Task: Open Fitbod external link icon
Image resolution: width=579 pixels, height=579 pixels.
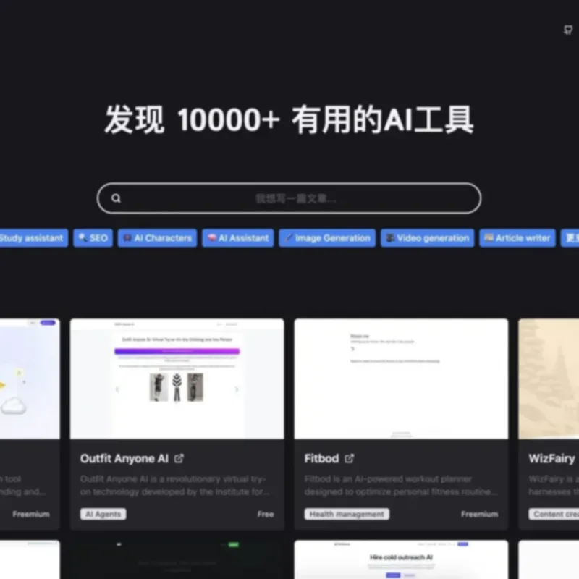Action: (349, 458)
